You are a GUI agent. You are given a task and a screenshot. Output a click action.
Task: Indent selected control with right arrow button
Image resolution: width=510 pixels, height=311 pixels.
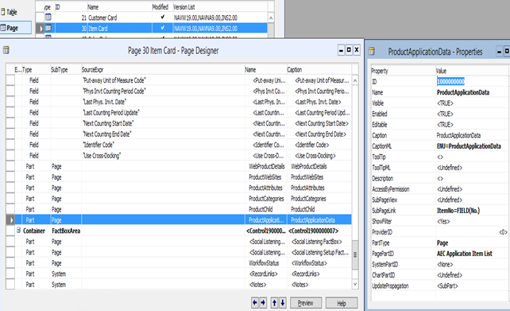pyautogui.click(x=263, y=303)
